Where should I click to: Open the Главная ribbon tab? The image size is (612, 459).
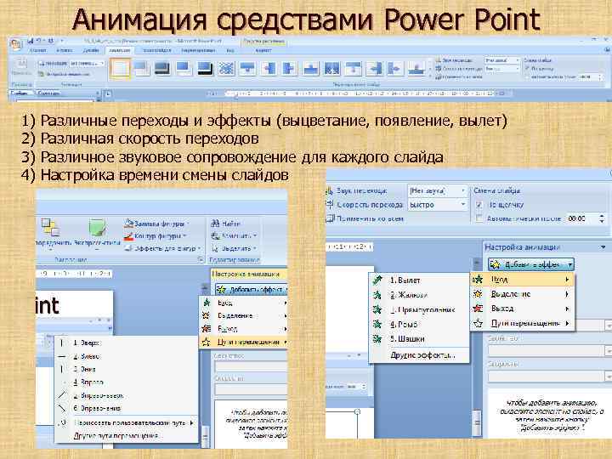pyautogui.click(x=38, y=50)
